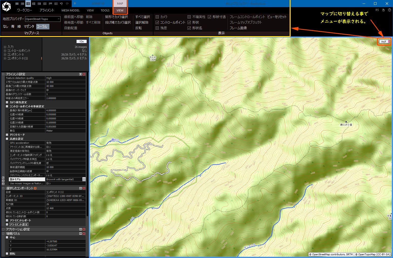
Task: Click the undo arrow in title bar
Action: (61, 4)
